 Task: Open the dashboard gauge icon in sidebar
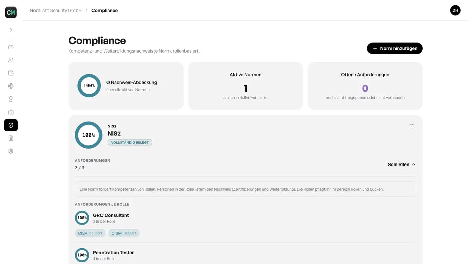tap(11, 47)
